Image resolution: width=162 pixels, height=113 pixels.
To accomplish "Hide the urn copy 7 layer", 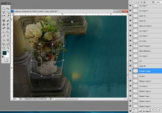I will tap(130, 6).
